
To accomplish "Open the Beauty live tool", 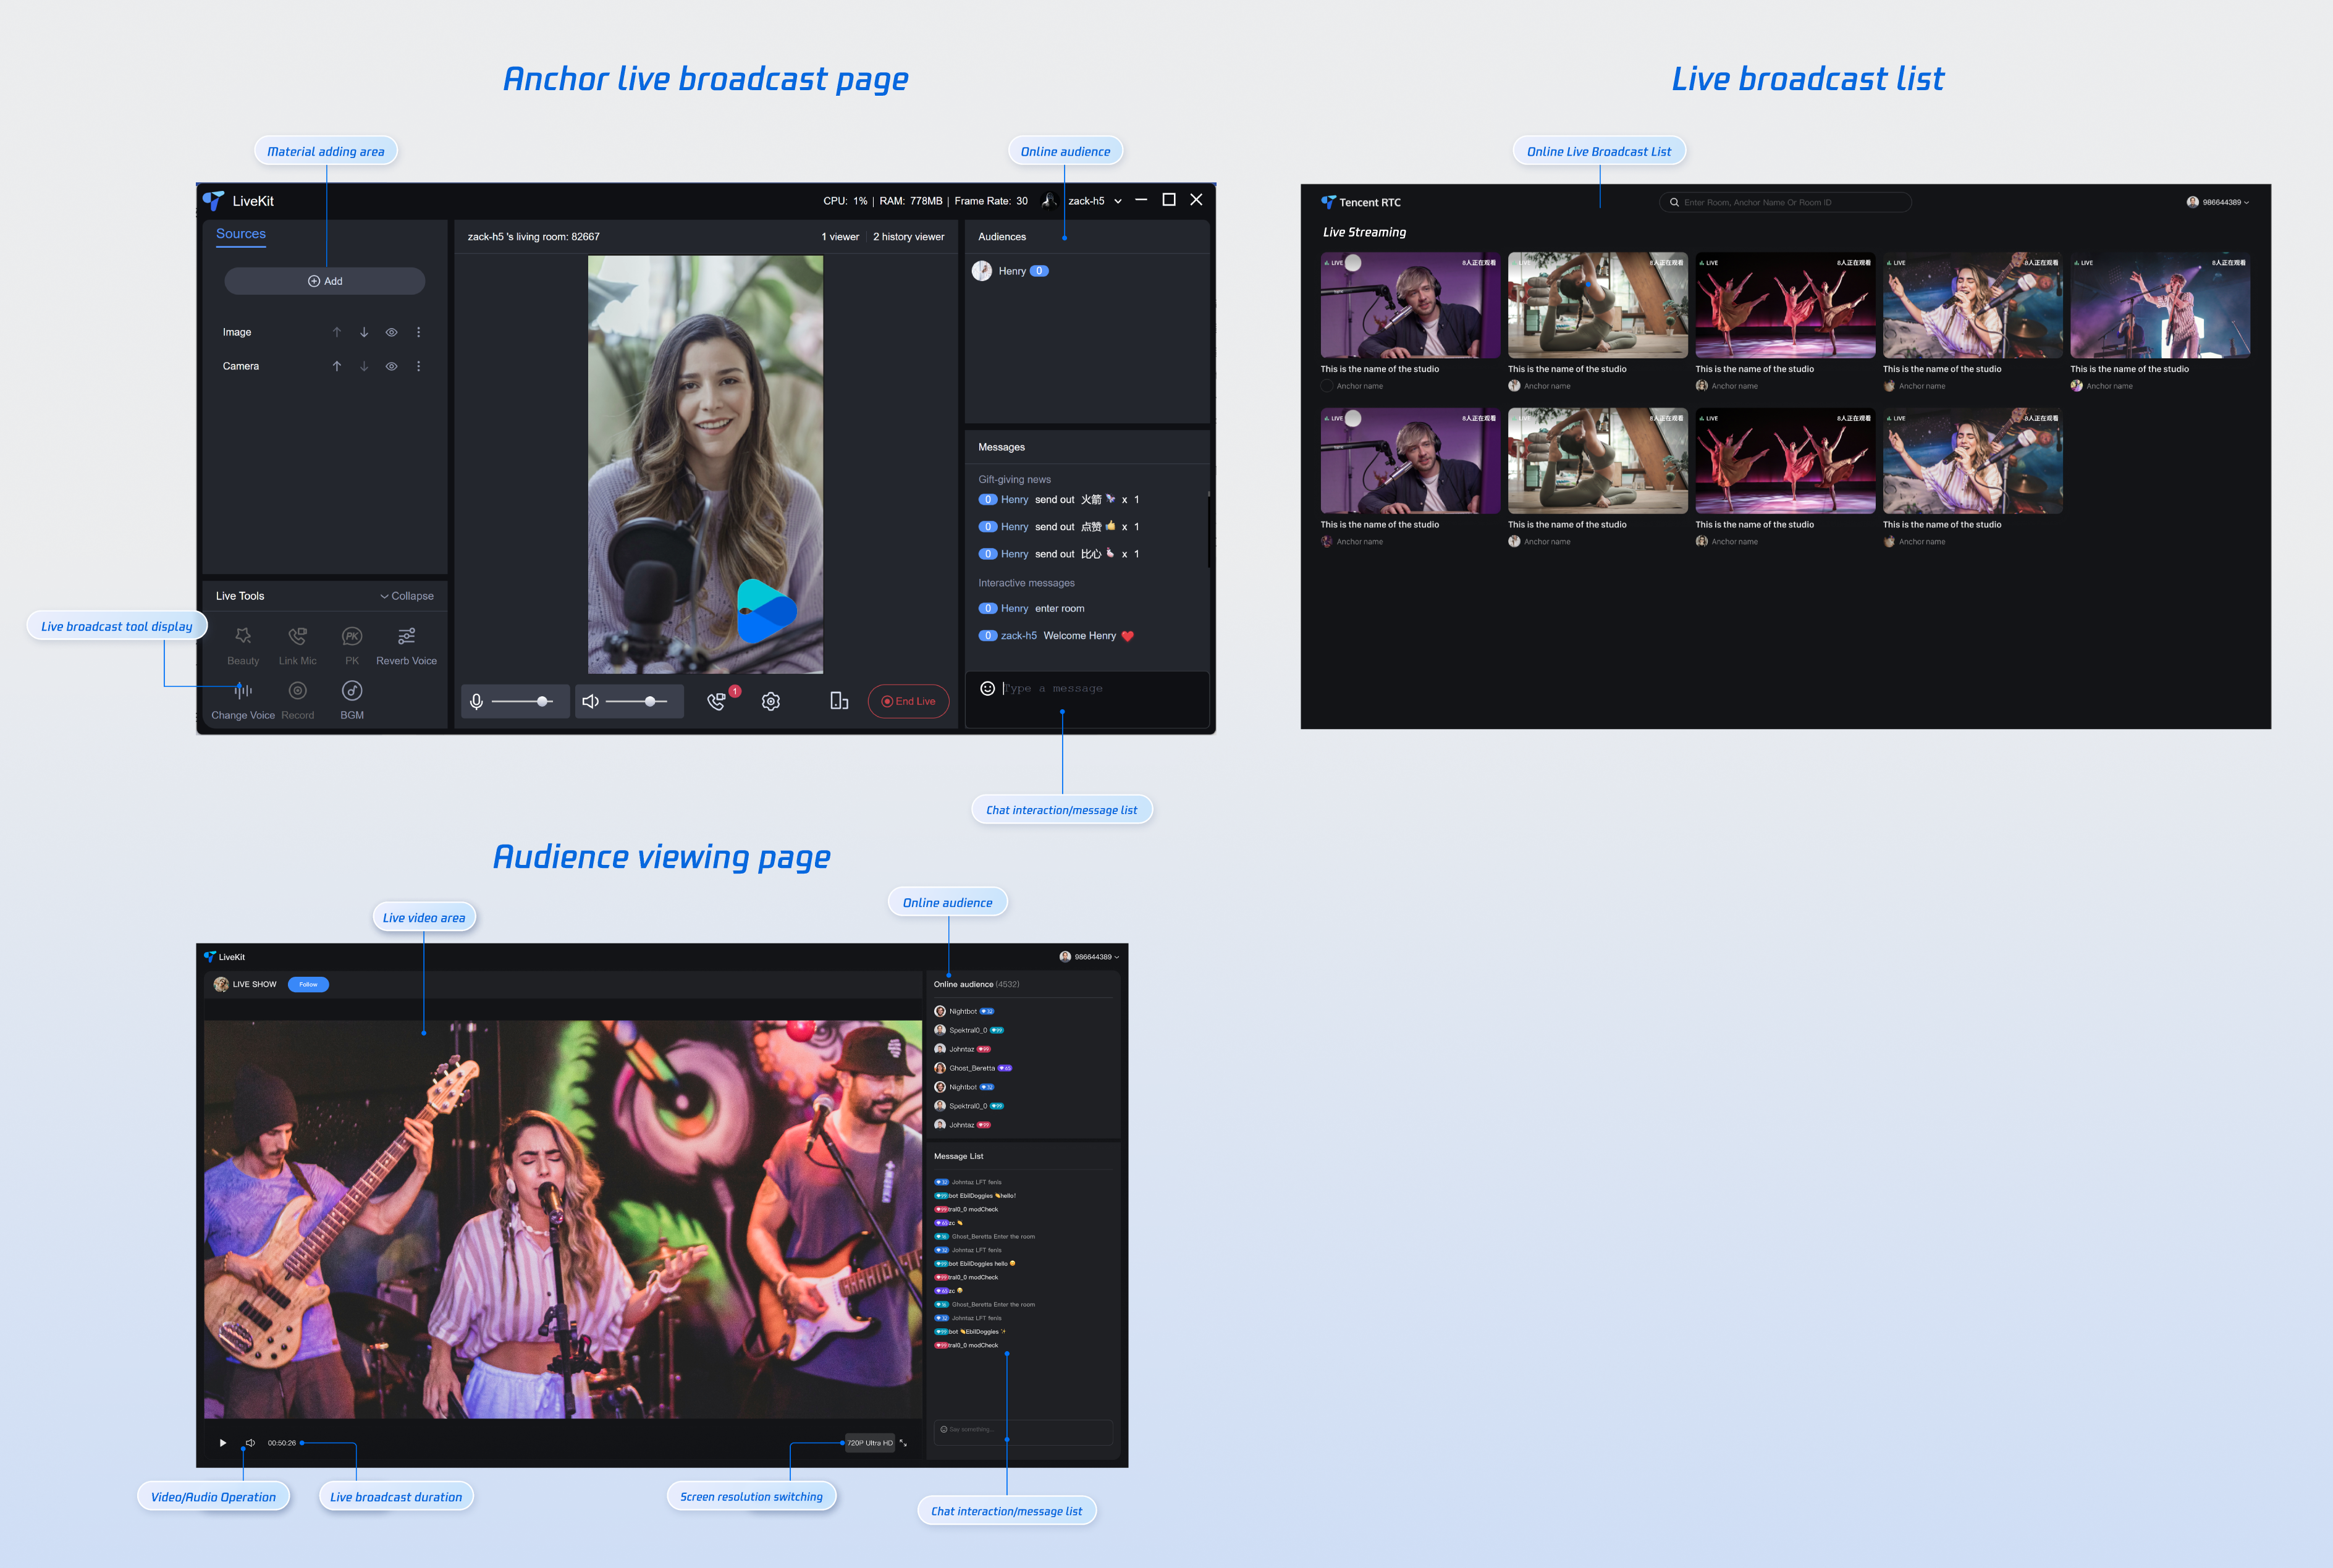I will (x=243, y=637).
